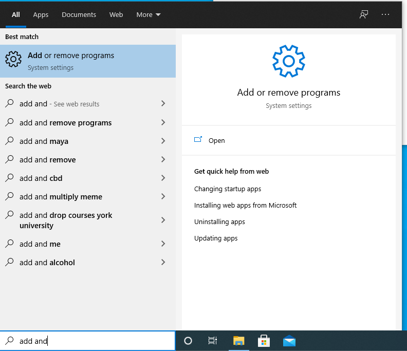The height and width of the screenshot is (351, 407).
Task: Expand the 'add and alcohol' suggestion arrow
Action: pos(163,262)
